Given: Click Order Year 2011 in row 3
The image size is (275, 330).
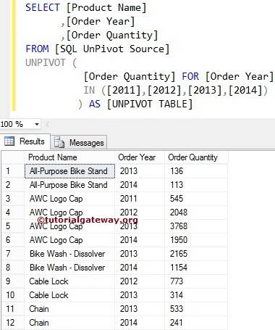Looking at the screenshot, I should [x=129, y=199].
